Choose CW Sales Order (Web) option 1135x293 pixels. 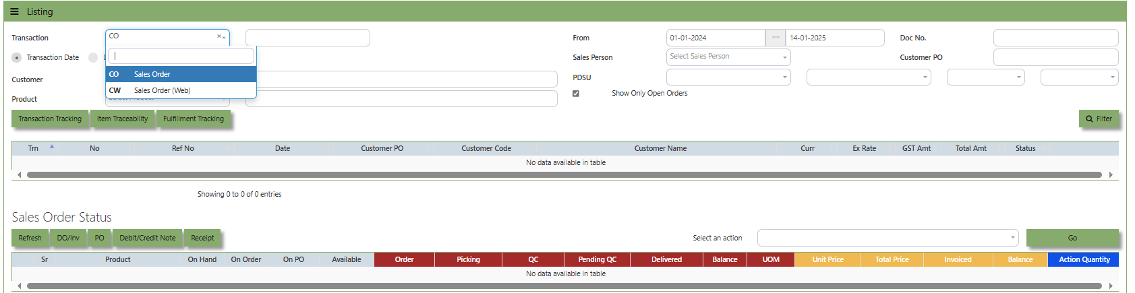181,90
